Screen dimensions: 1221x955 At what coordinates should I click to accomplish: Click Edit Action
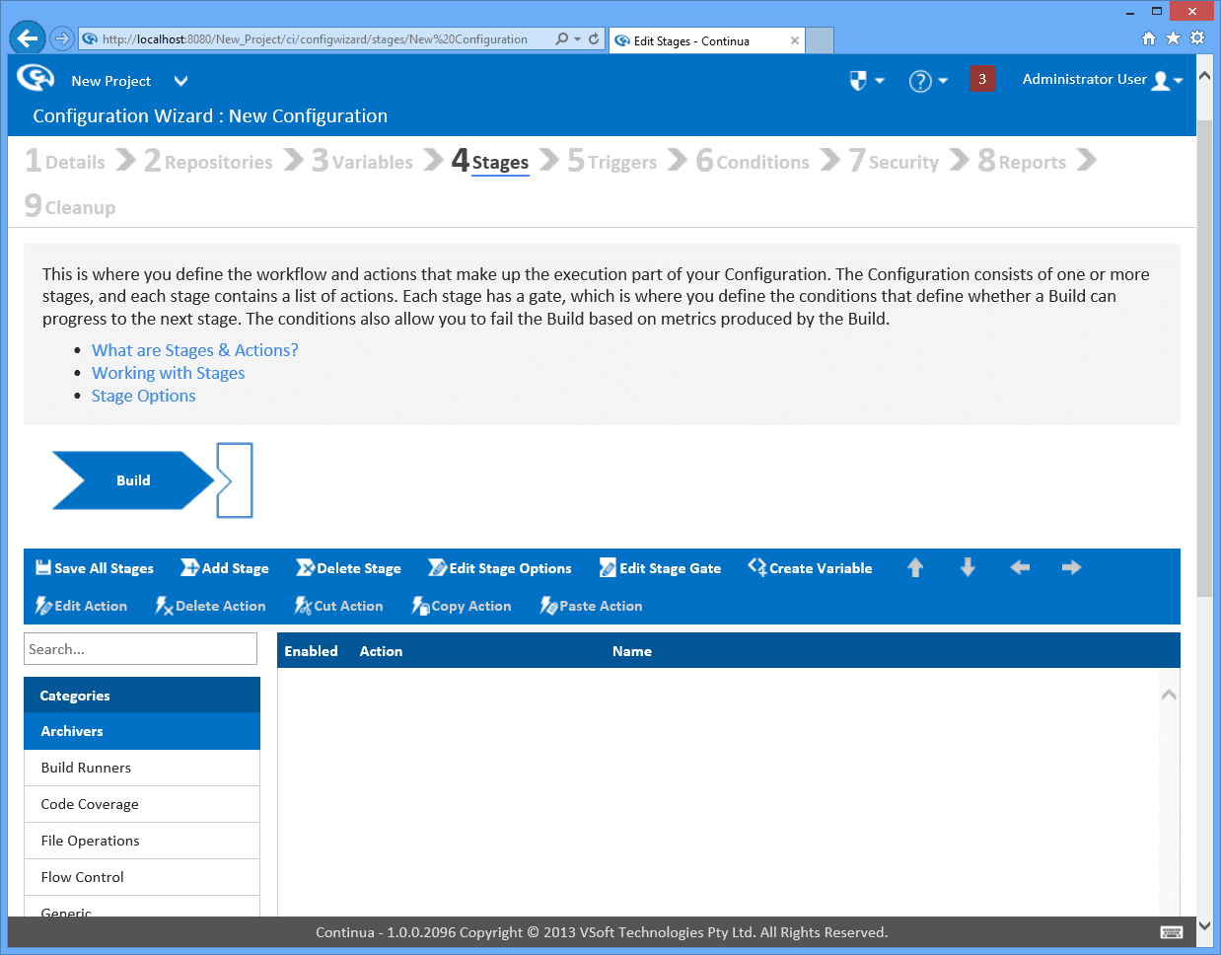[81, 606]
